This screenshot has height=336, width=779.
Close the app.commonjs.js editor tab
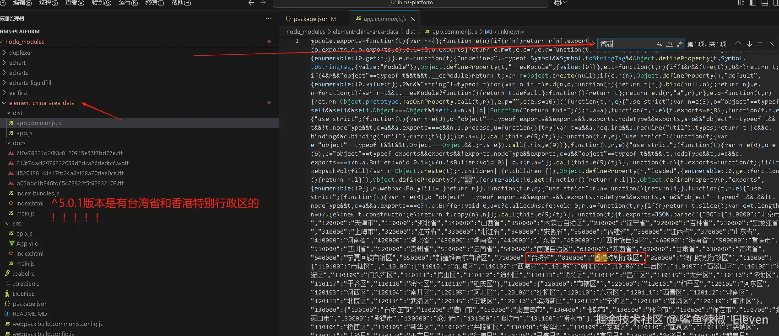413,19
